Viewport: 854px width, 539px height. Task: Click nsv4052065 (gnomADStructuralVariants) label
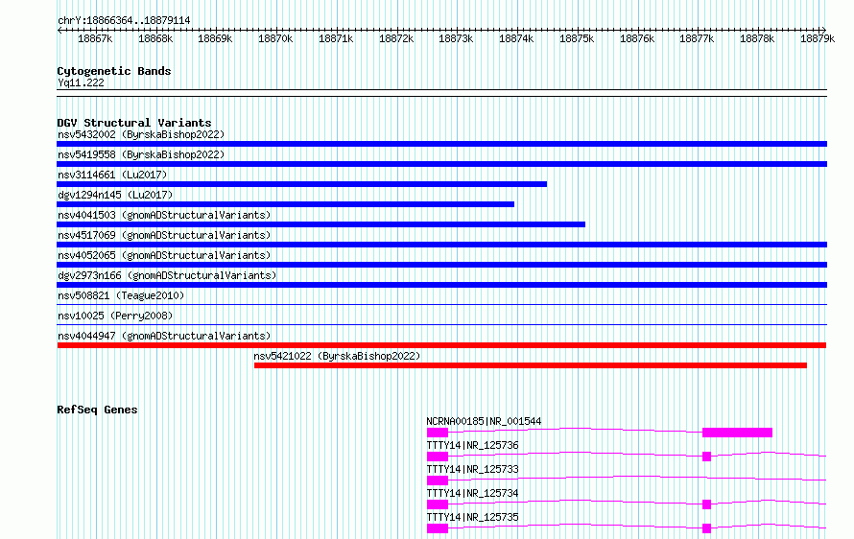tap(164, 255)
